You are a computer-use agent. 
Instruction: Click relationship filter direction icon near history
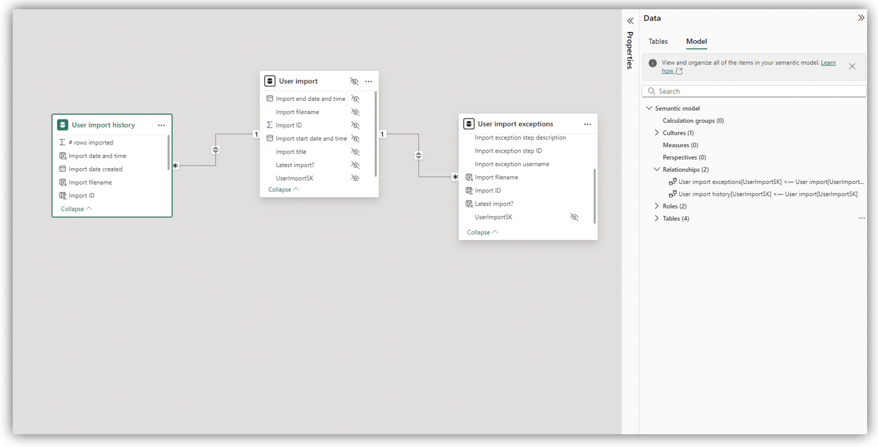pyautogui.click(x=216, y=149)
